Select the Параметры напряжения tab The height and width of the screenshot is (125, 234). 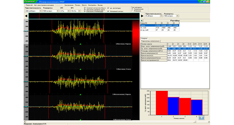coord(150,41)
